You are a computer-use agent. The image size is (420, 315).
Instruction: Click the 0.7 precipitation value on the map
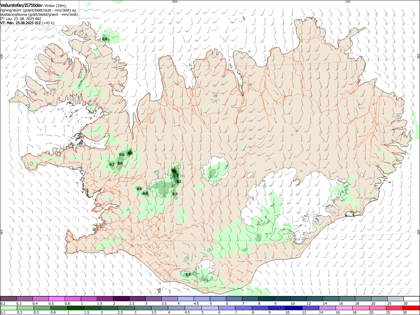pos(112,164)
